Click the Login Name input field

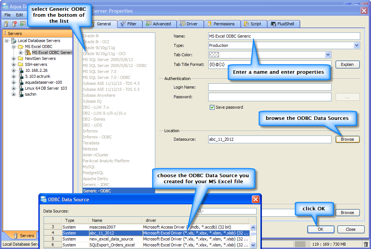click(x=269, y=87)
